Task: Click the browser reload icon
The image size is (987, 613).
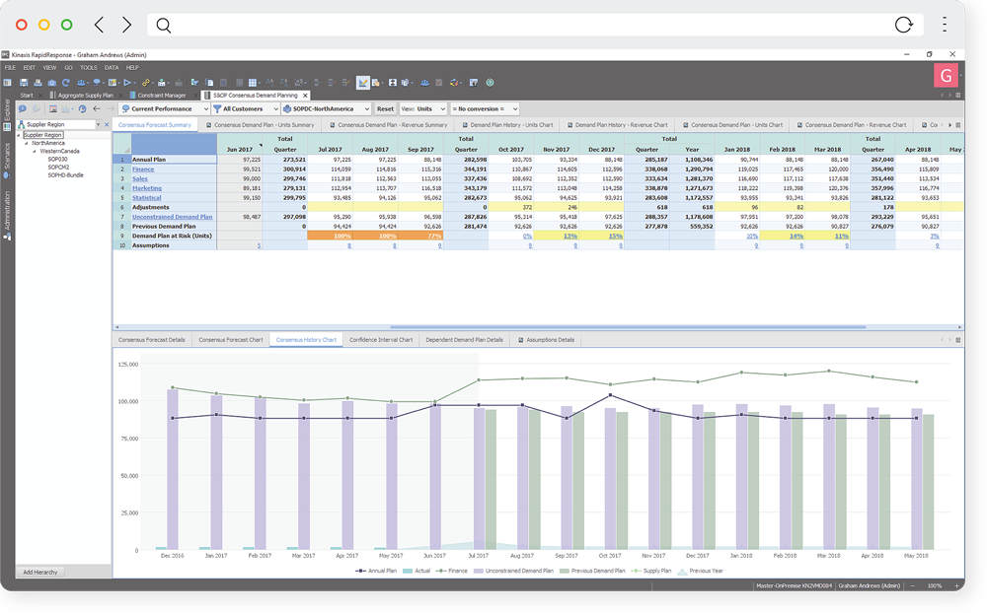Action: coord(903,25)
